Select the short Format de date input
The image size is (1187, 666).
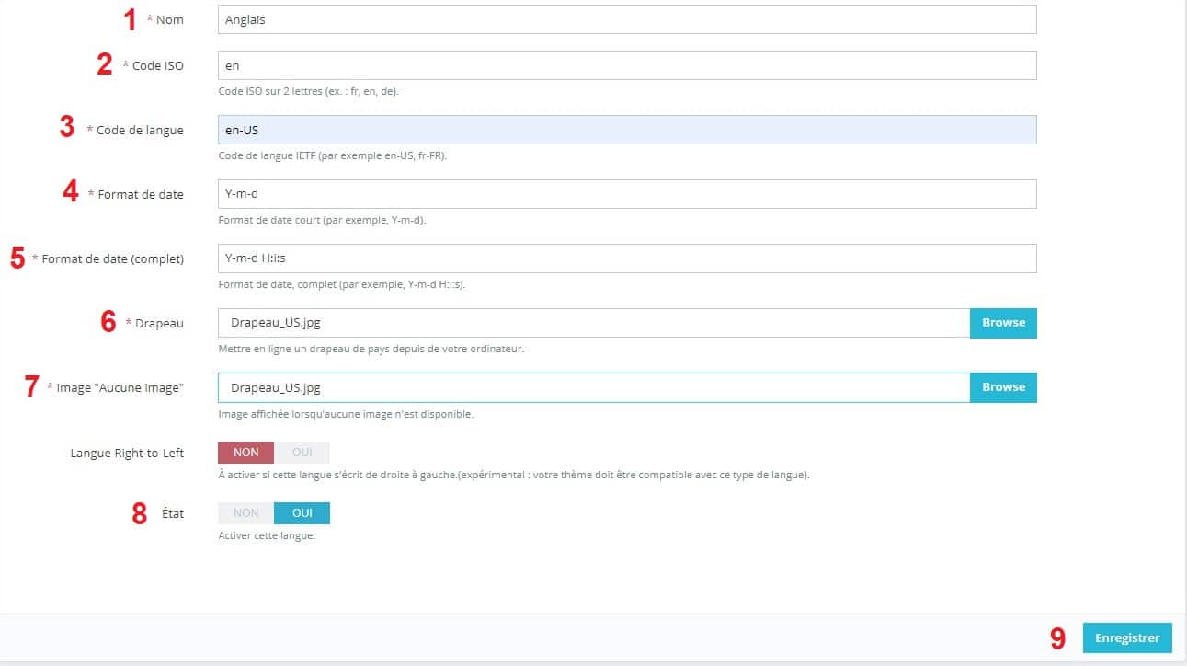pos(626,194)
